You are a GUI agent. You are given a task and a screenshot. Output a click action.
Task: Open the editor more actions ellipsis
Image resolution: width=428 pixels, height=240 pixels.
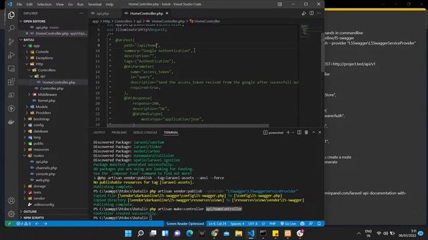tap(319, 13)
